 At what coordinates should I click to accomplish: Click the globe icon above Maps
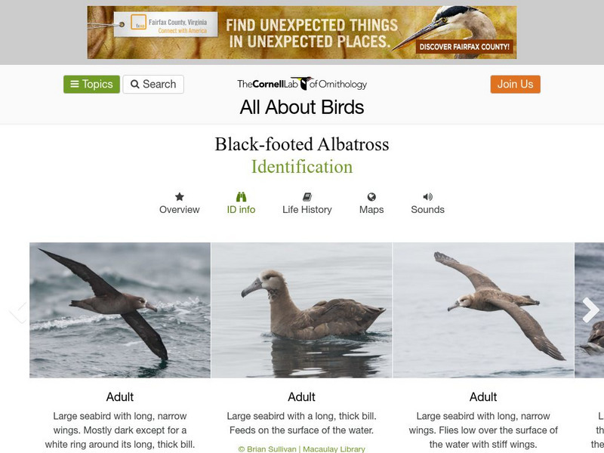point(371,197)
